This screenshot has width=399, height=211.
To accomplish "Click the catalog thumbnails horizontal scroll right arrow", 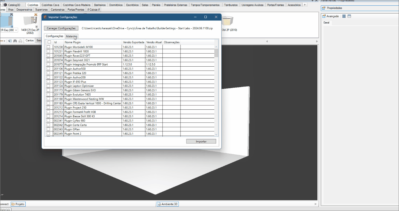I will [x=316, y=41].
